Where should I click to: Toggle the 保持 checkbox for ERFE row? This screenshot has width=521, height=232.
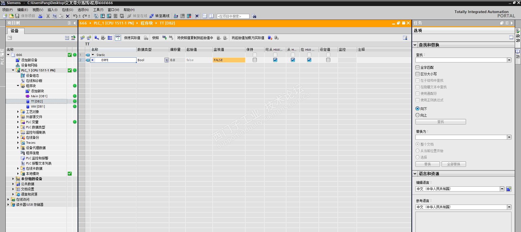[x=255, y=60]
